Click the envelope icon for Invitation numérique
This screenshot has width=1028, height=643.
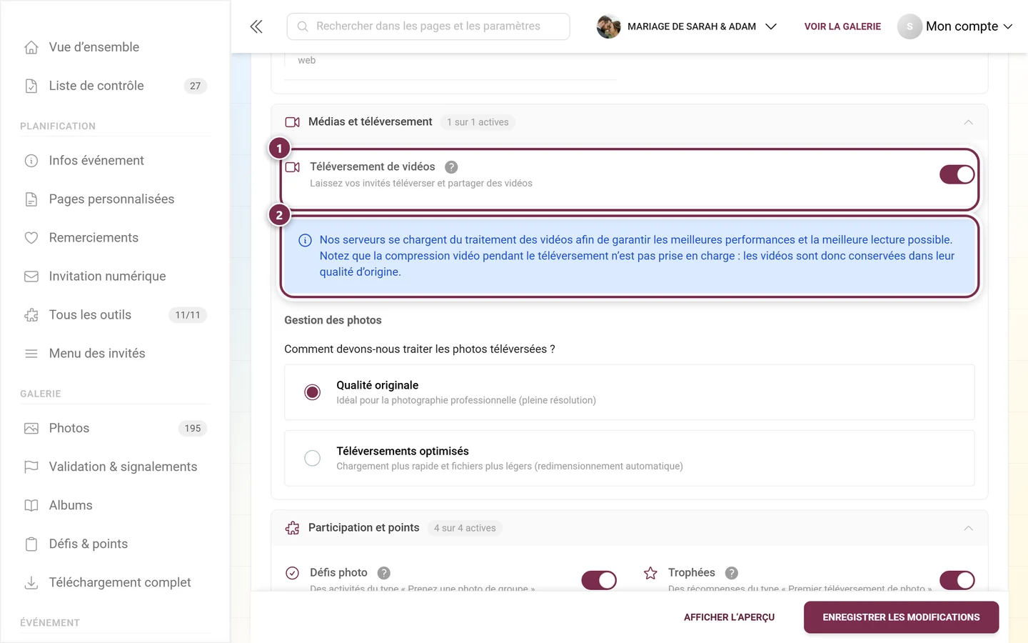point(31,276)
